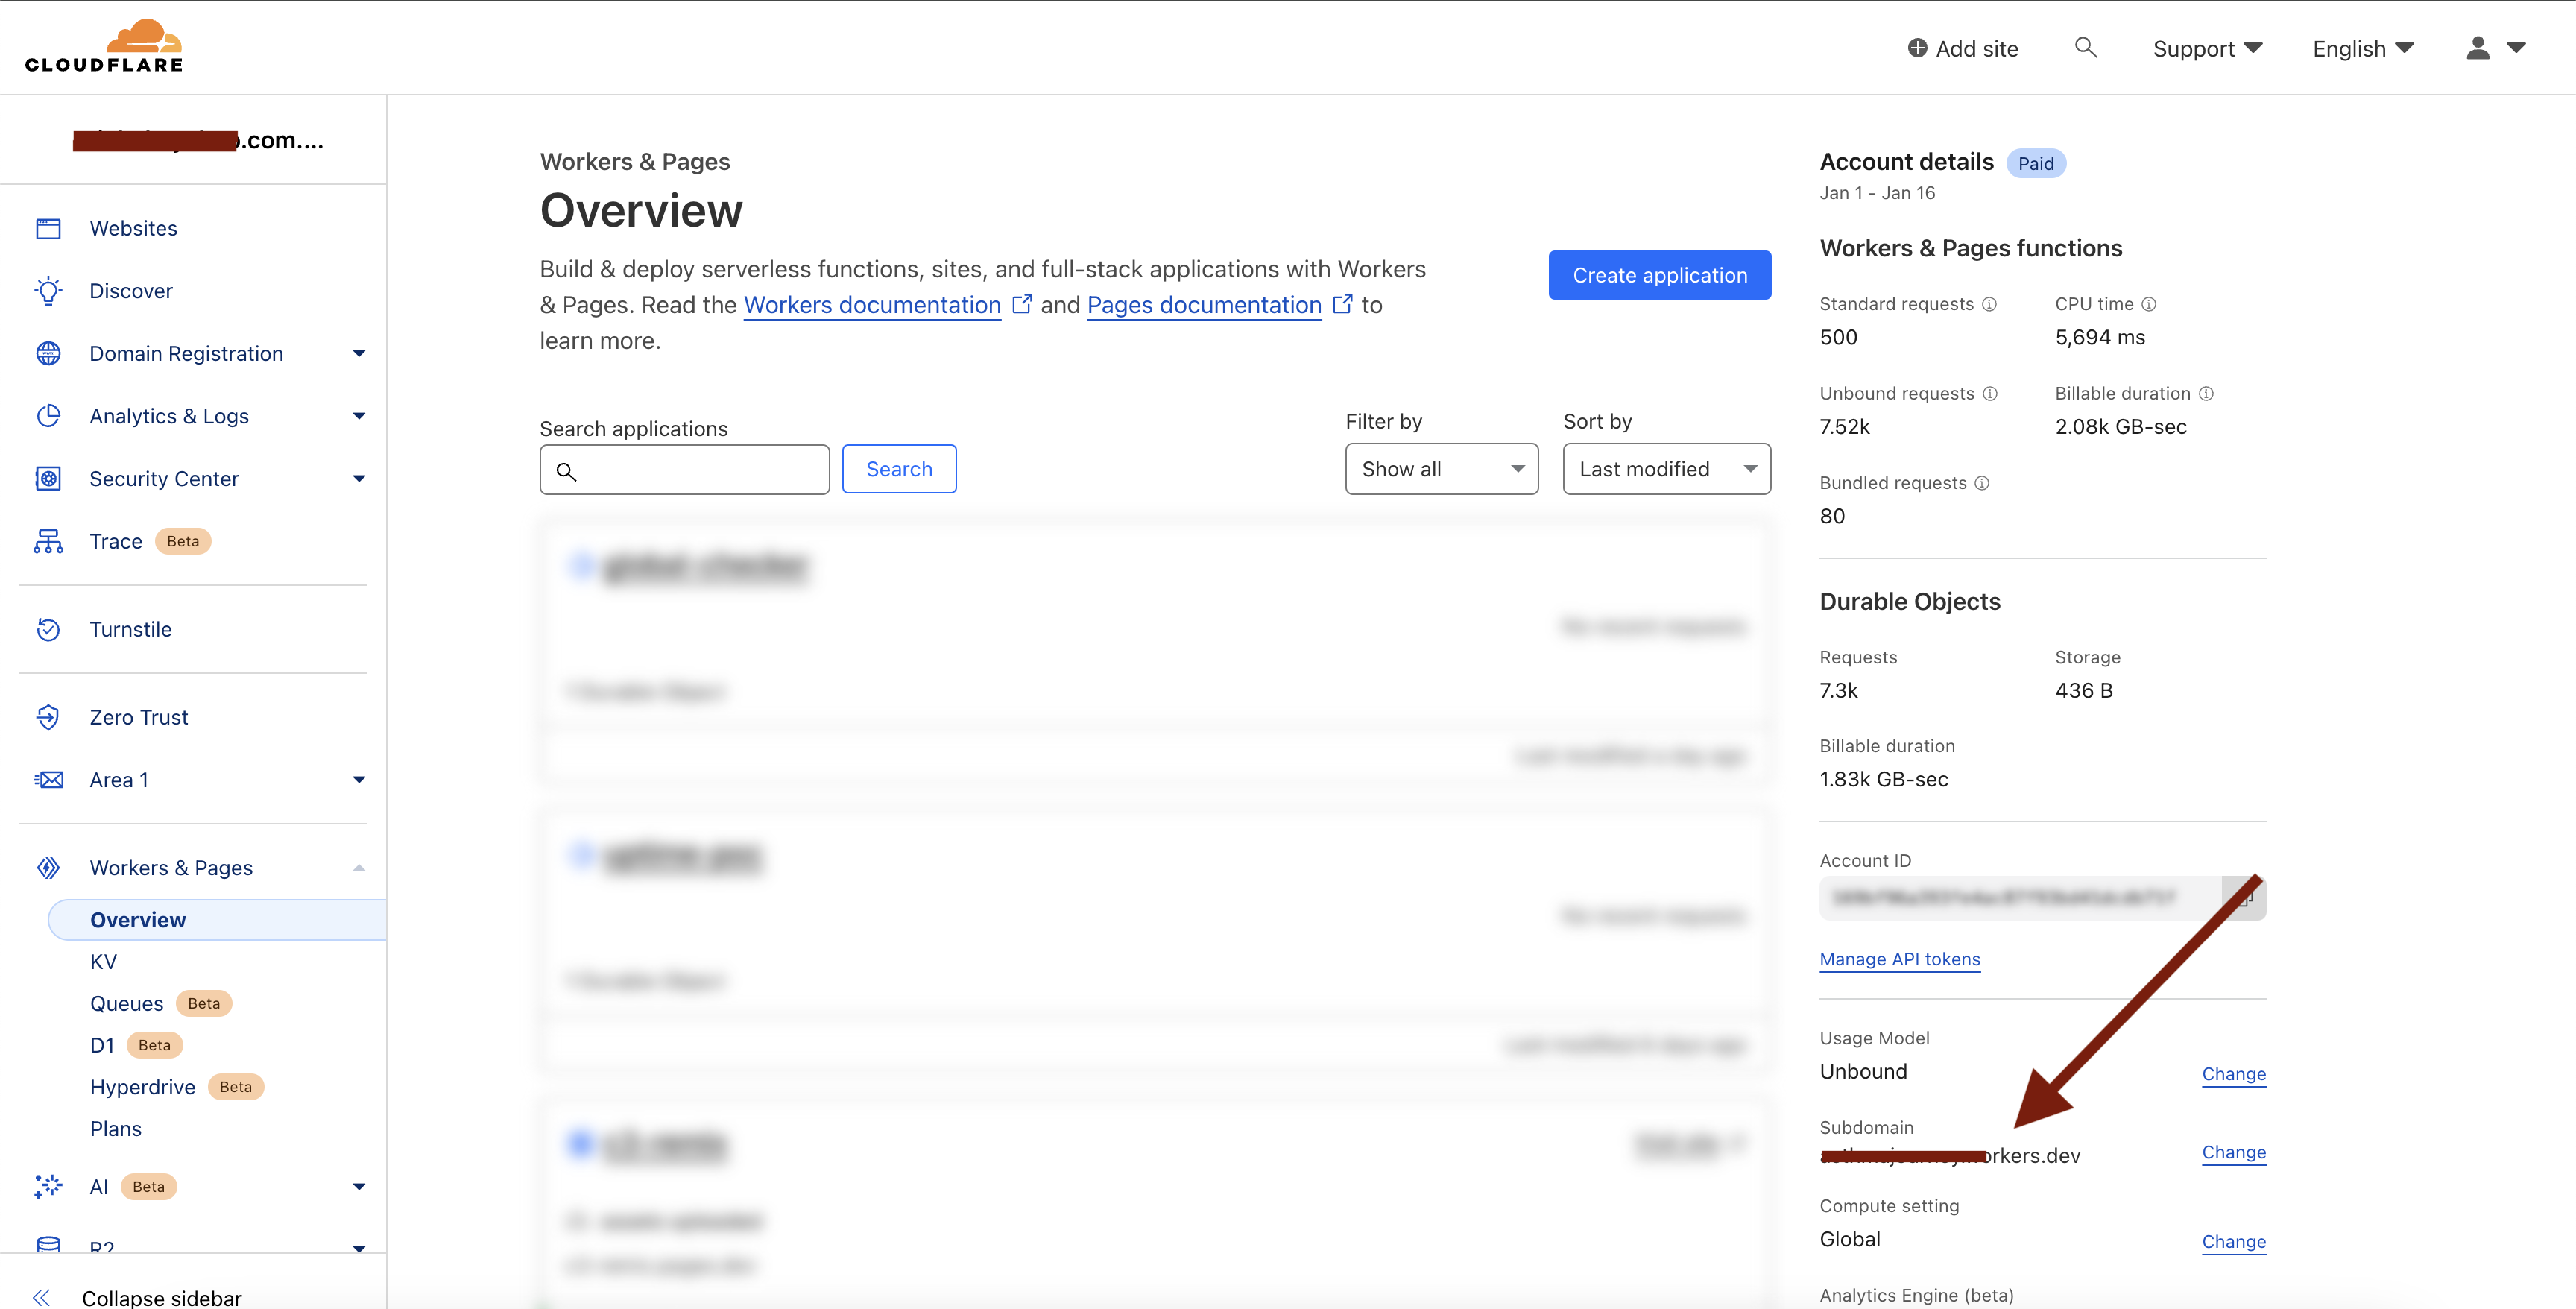Screen dimensions: 2576x1309
Task: Click the Bundled requests info icon
Action: (1982, 483)
